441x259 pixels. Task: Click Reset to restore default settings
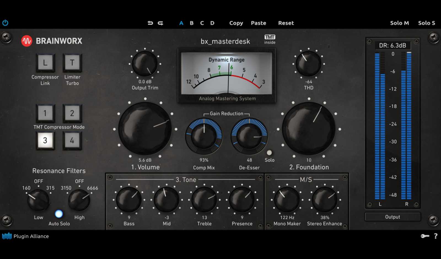pos(286,23)
